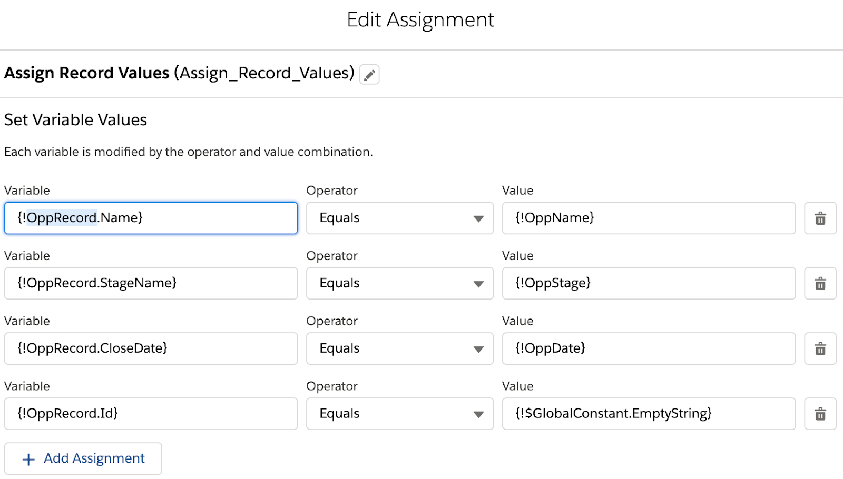The height and width of the screenshot is (479, 843).
Task: Remove the OppRecord.CloseDate assignment with trash icon
Action: [x=820, y=349]
